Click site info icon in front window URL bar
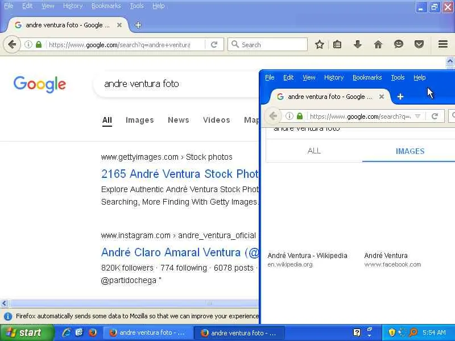Viewport: 455px width, 341px height. [x=289, y=117]
